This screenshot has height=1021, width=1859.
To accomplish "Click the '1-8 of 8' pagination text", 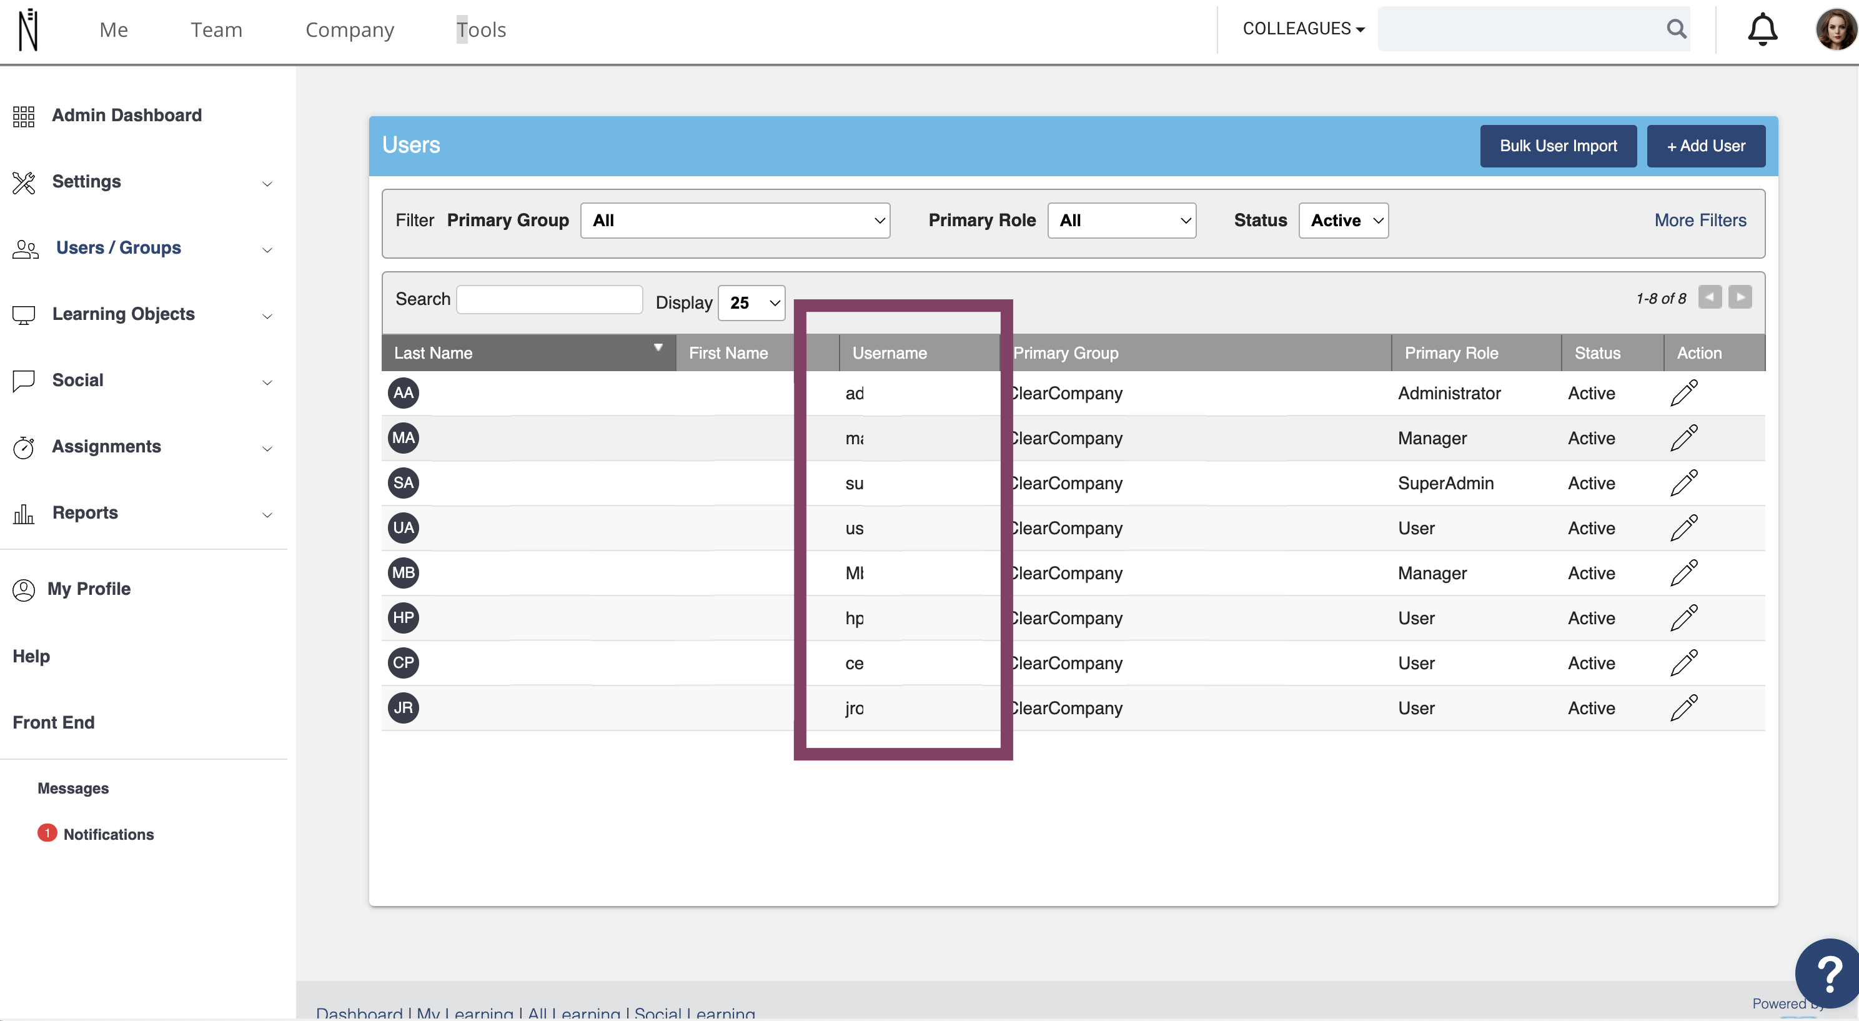I will click(x=1660, y=298).
